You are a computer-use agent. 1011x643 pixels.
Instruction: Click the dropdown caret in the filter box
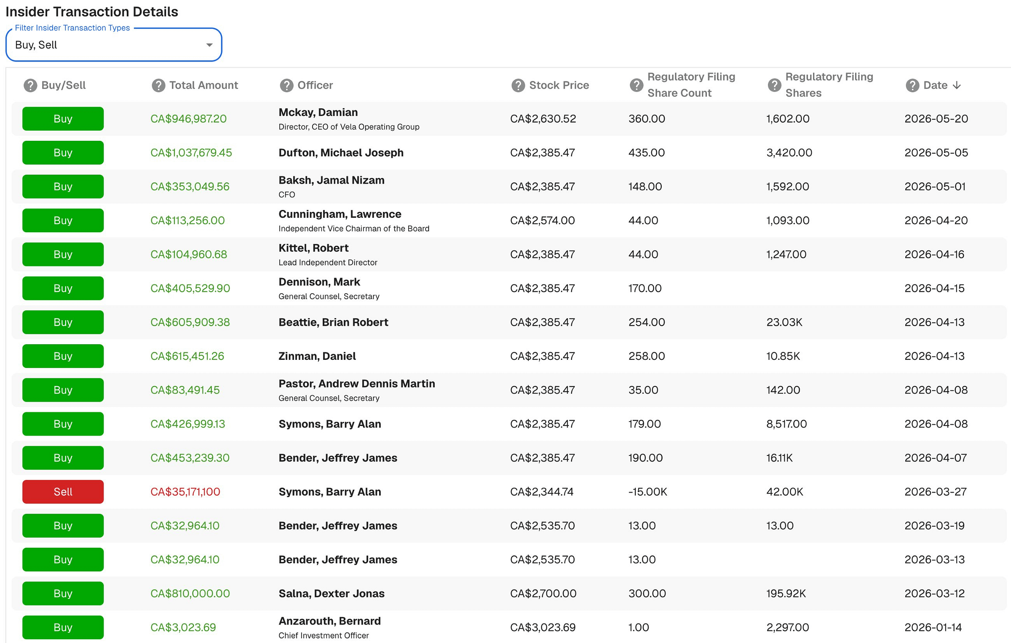[209, 45]
